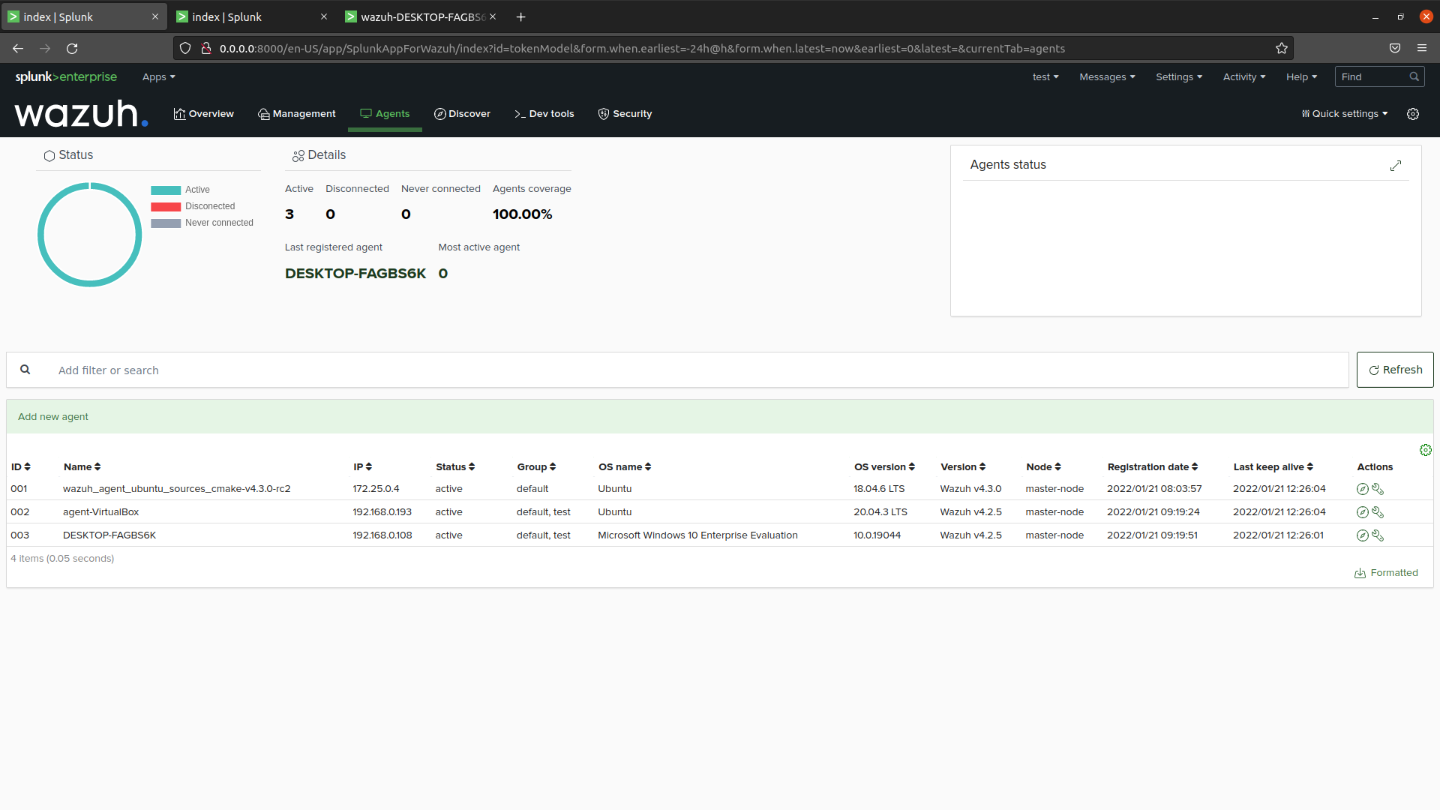Image resolution: width=1440 pixels, height=810 pixels.
Task: Go back in browser history
Action: pyautogui.click(x=18, y=49)
